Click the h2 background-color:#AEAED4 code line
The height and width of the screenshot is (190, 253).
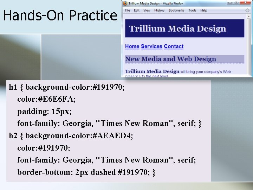[71, 136]
